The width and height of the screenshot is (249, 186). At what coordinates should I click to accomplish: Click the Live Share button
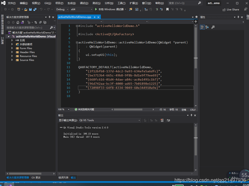point(231,9)
